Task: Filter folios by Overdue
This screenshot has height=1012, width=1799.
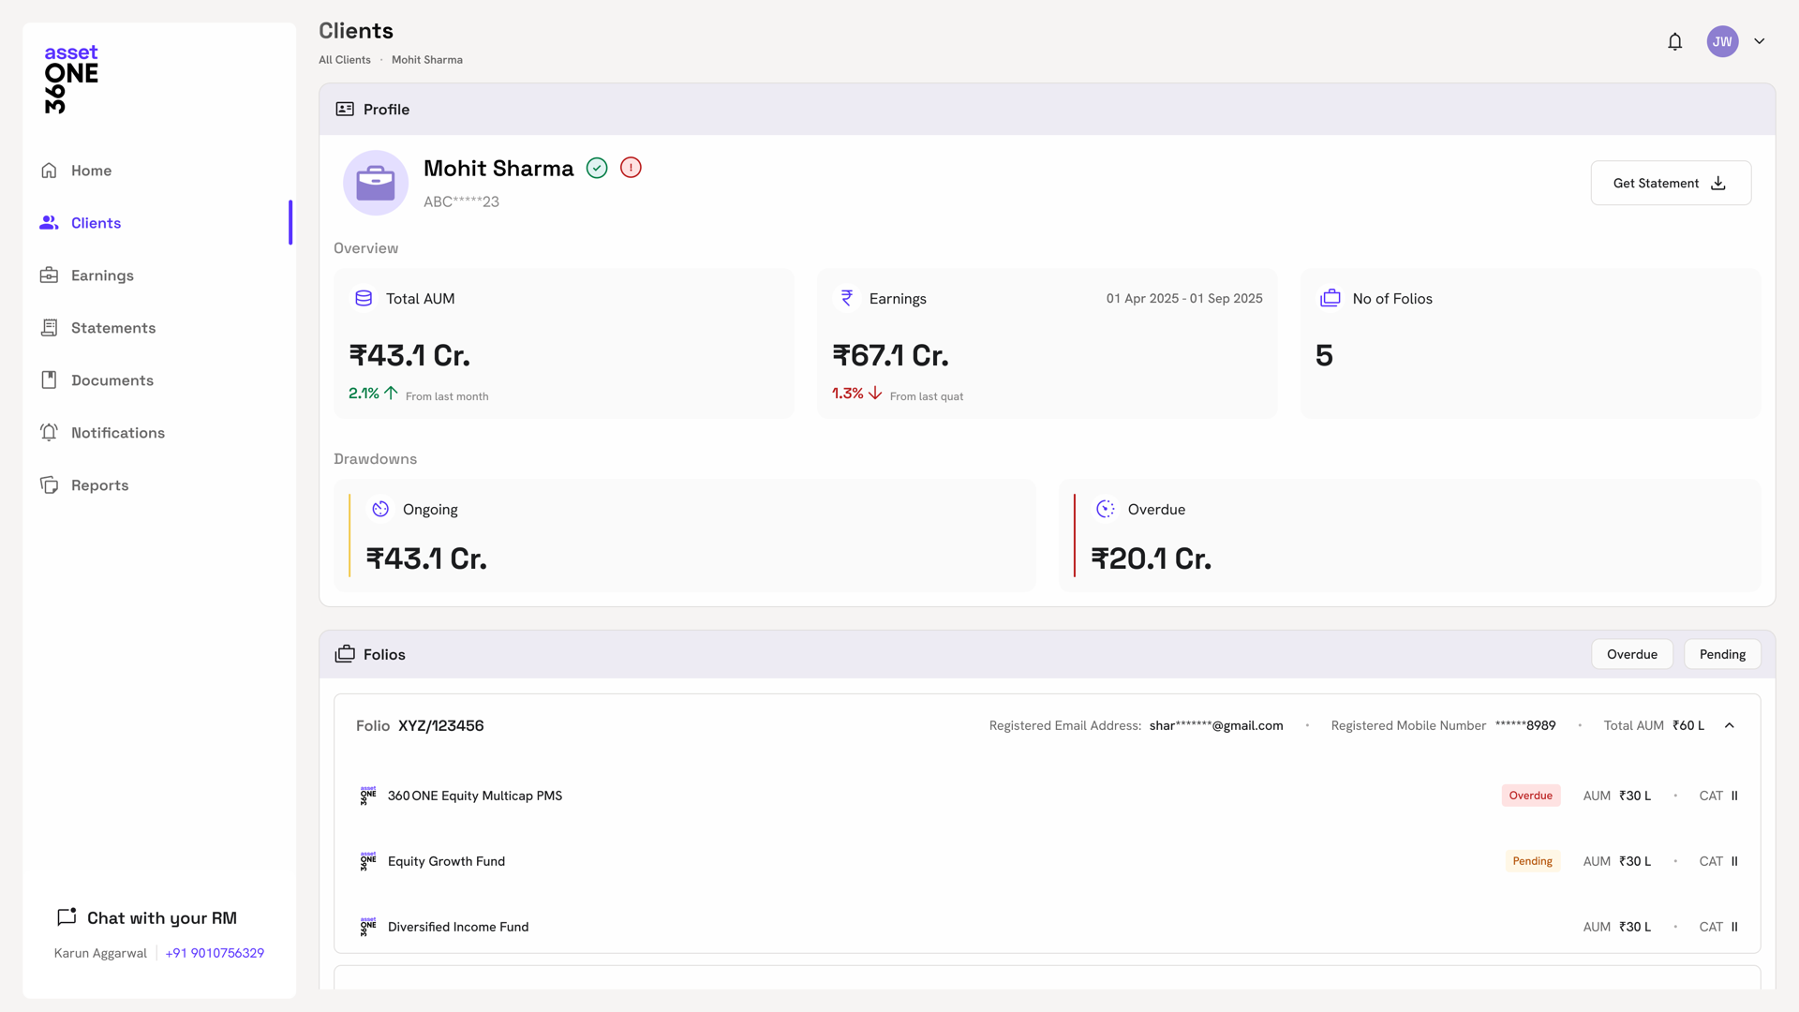Action: click(1632, 654)
